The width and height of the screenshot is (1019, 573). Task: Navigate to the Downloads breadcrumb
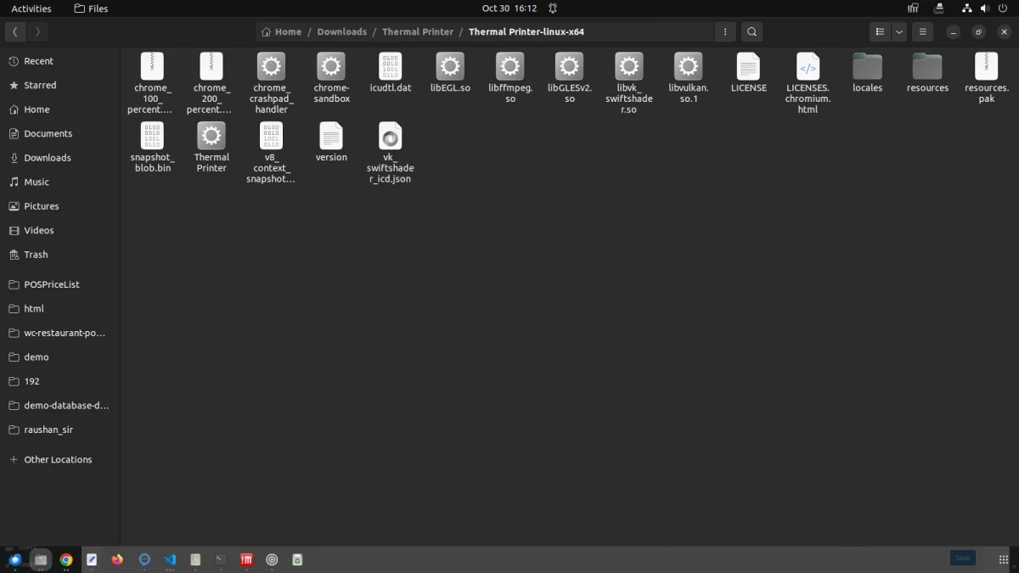point(341,31)
